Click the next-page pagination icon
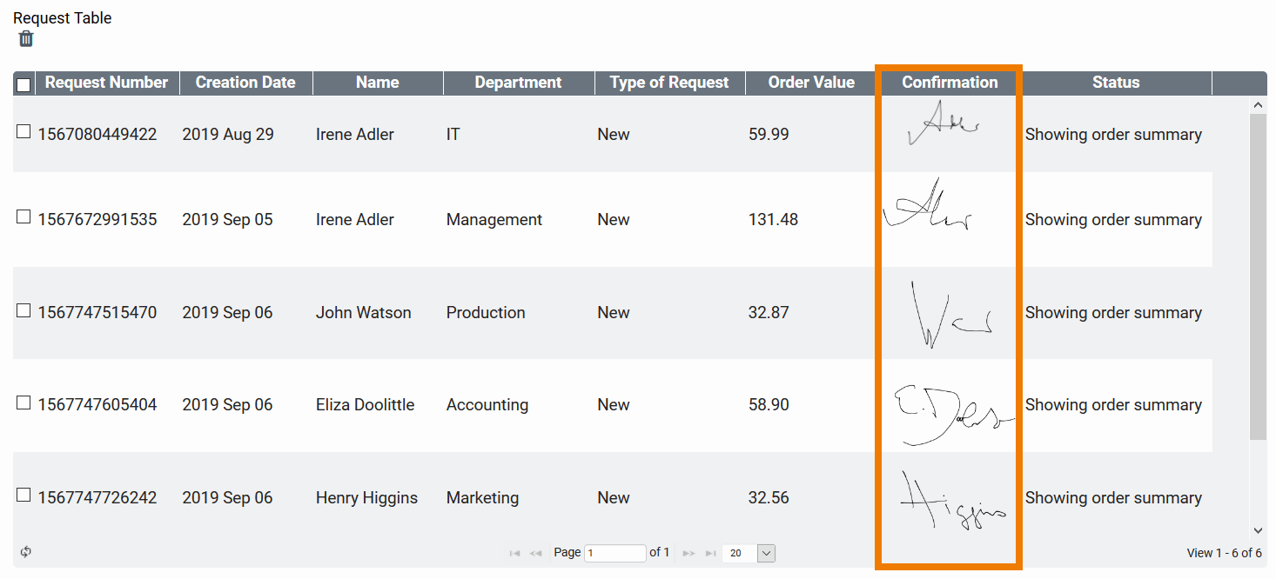 coord(688,552)
